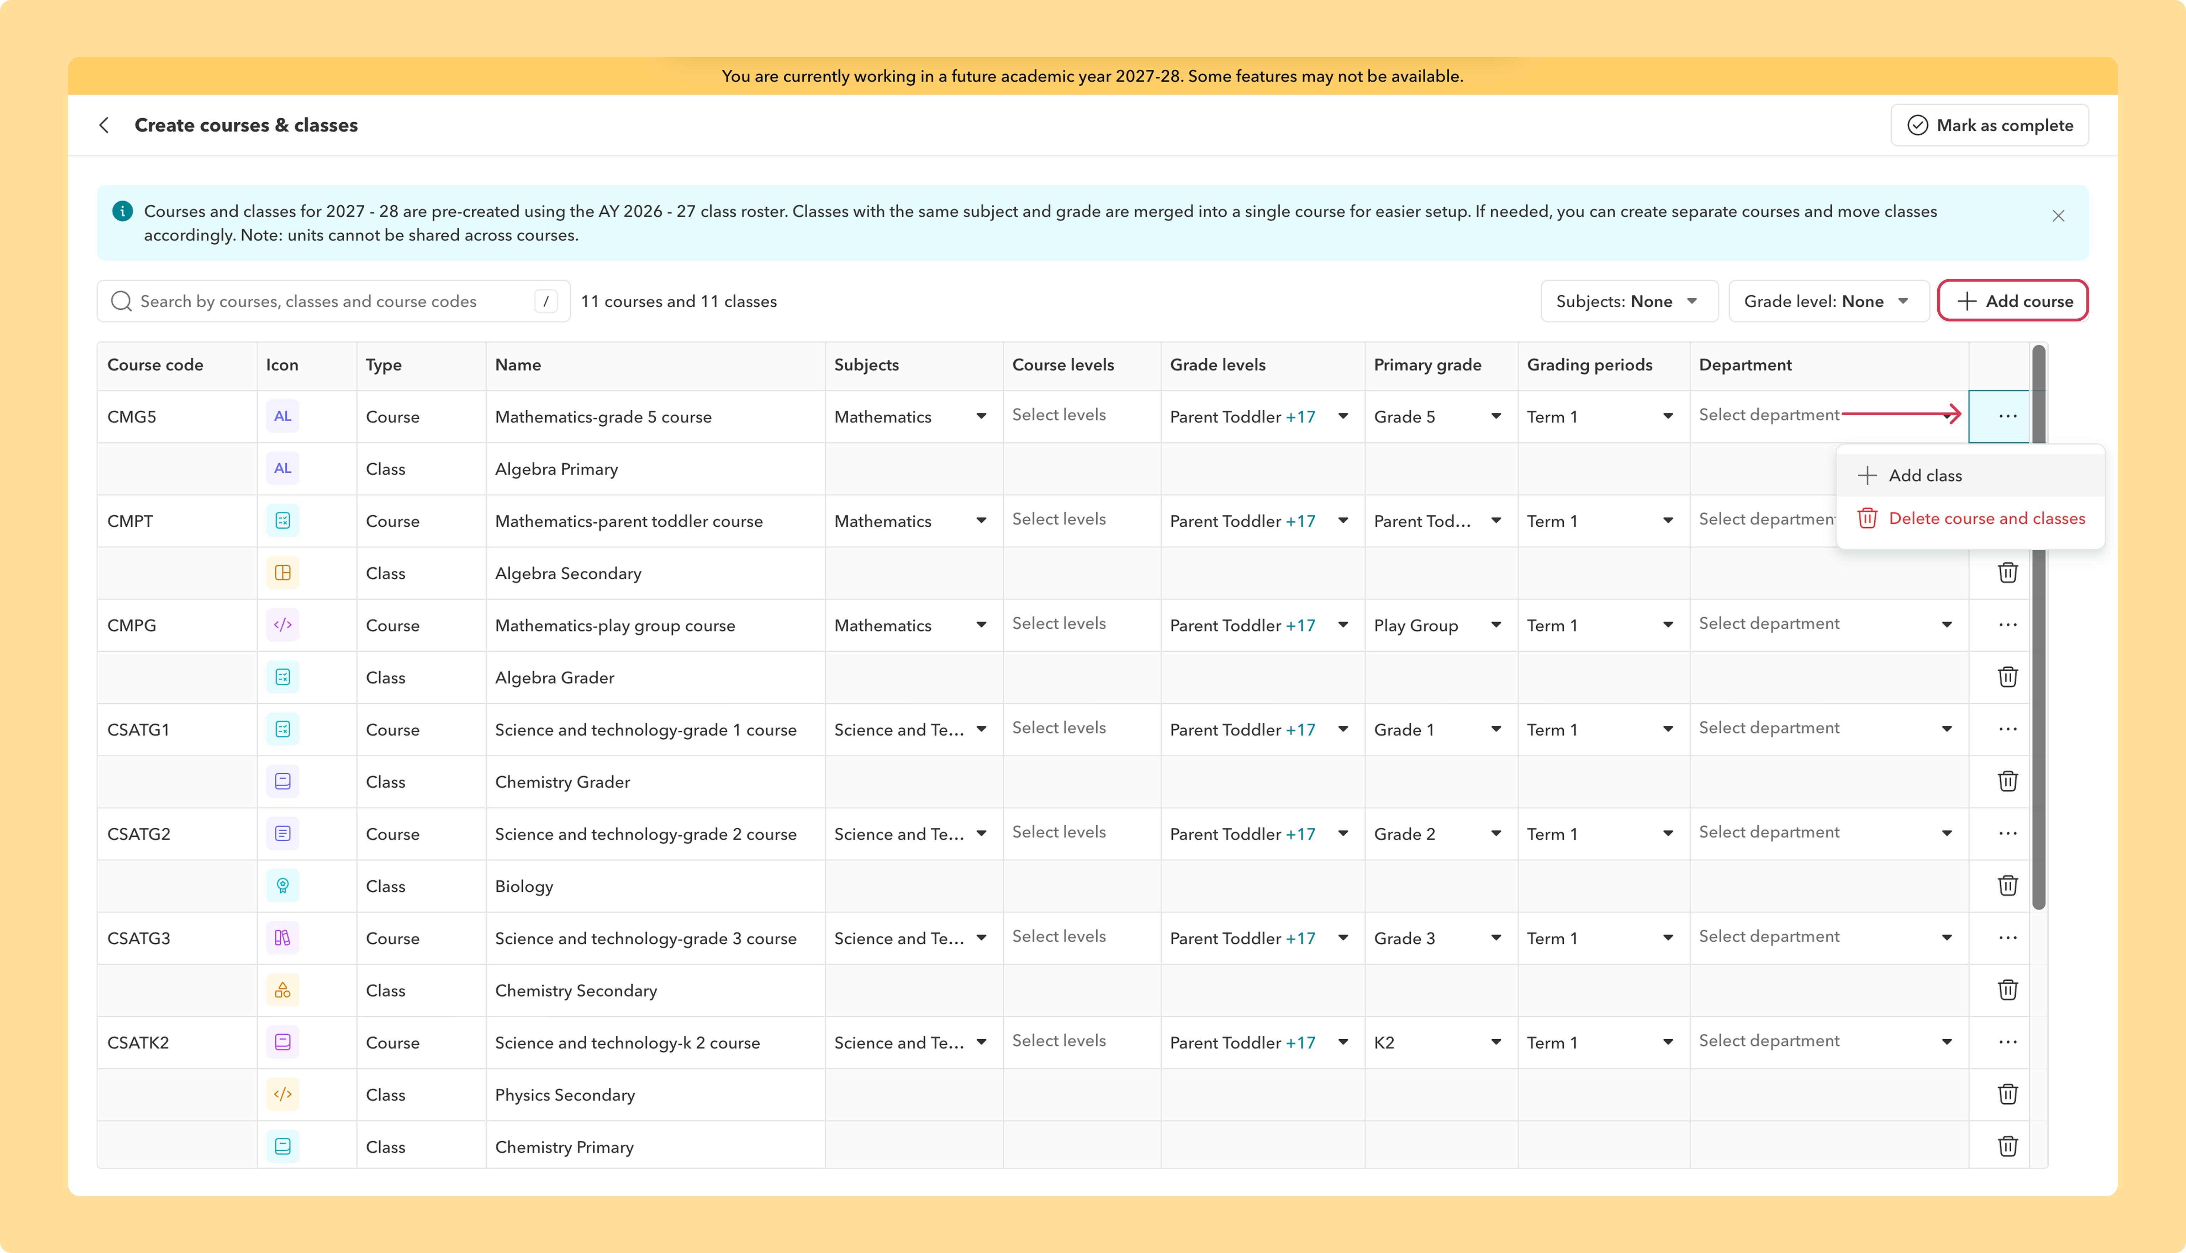Viewport: 2186px width, 1253px height.
Task: Click the icon of Algebra Grader class
Action: point(283,677)
